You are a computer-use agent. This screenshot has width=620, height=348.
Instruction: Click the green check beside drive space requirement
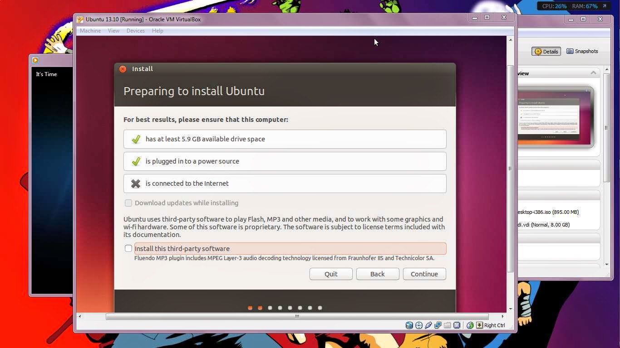pyautogui.click(x=136, y=139)
